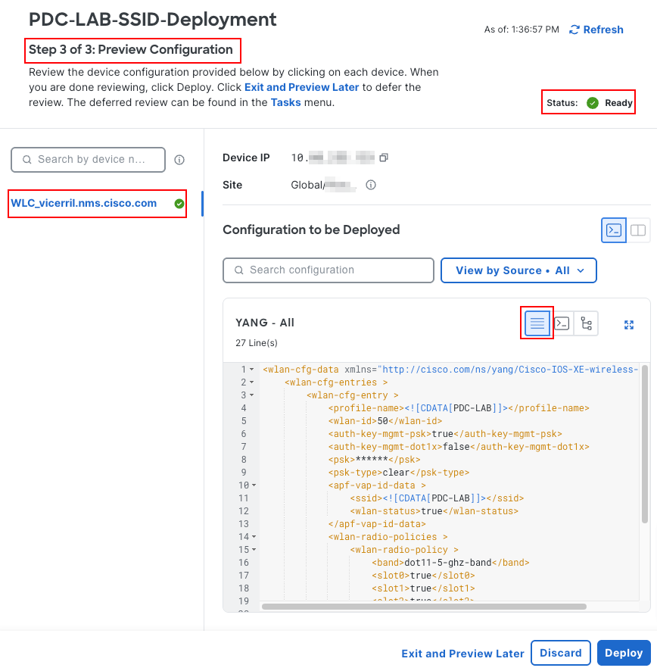
Task: Open View by Source dropdown
Action: (x=518, y=270)
